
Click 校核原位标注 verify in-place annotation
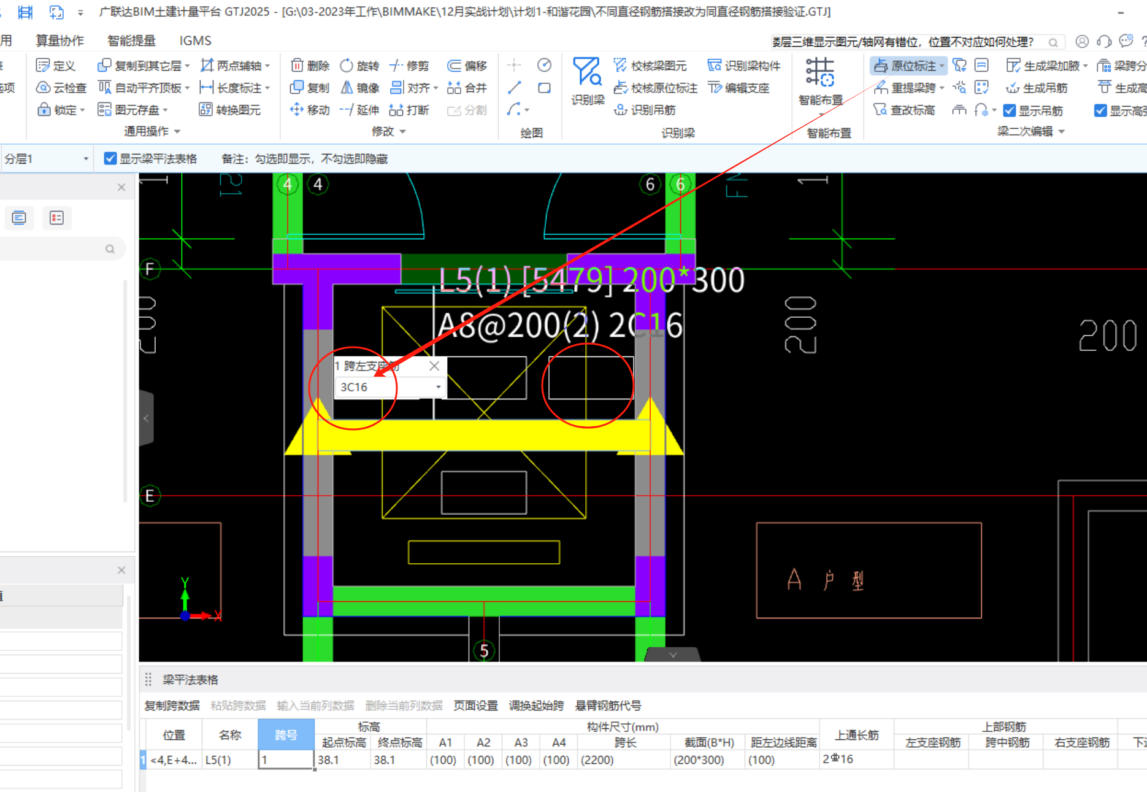pyautogui.click(x=656, y=88)
